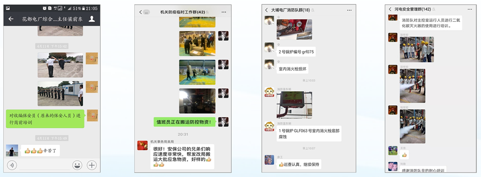This screenshot has height=177, width=481.
Task: Click the message input field
Action: [x=44, y=165]
